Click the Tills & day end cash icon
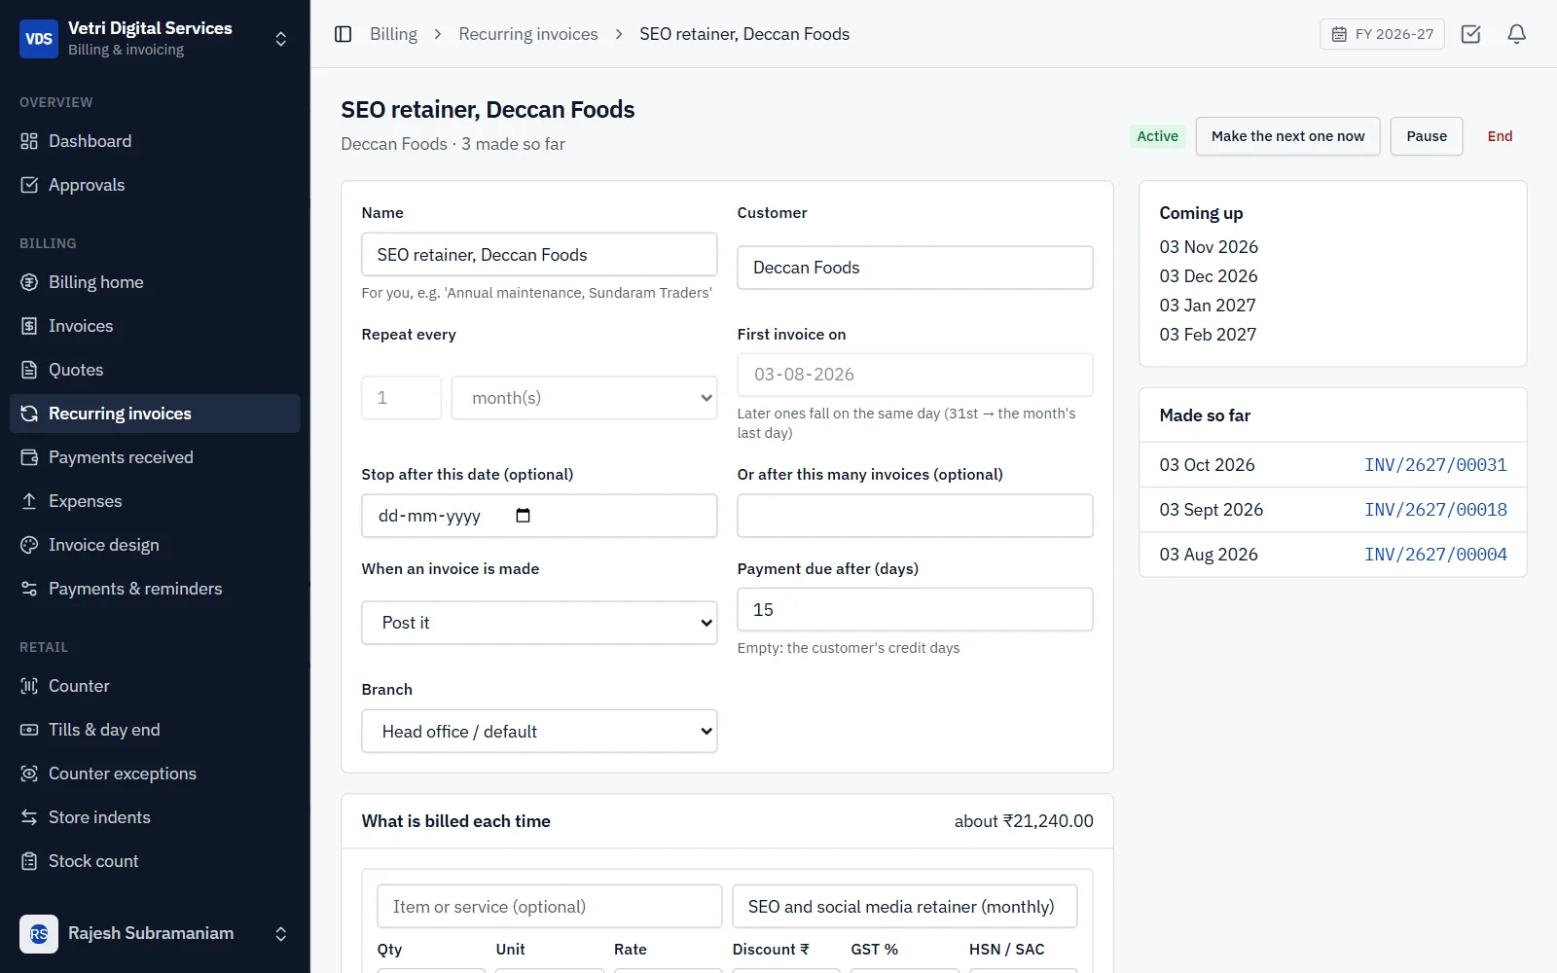 point(29,730)
